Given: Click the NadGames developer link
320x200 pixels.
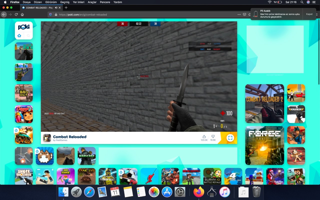Looking at the screenshot, I should click(x=60, y=140).
